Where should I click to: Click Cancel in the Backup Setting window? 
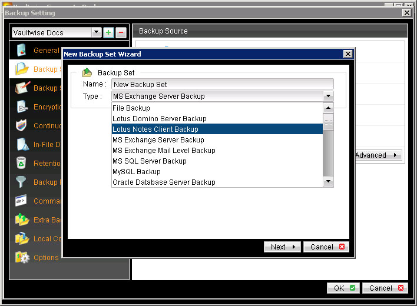click(x=385, y=288)
